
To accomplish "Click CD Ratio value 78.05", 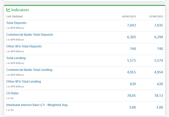I will pyautogui.click(x=131, y=96).
